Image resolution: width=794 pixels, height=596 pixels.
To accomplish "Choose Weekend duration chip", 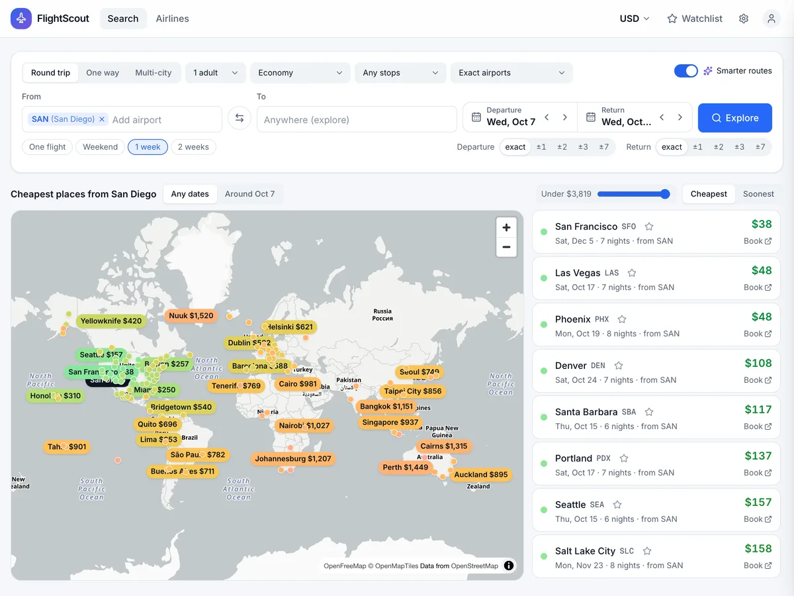I will click(x=101, y=147).
